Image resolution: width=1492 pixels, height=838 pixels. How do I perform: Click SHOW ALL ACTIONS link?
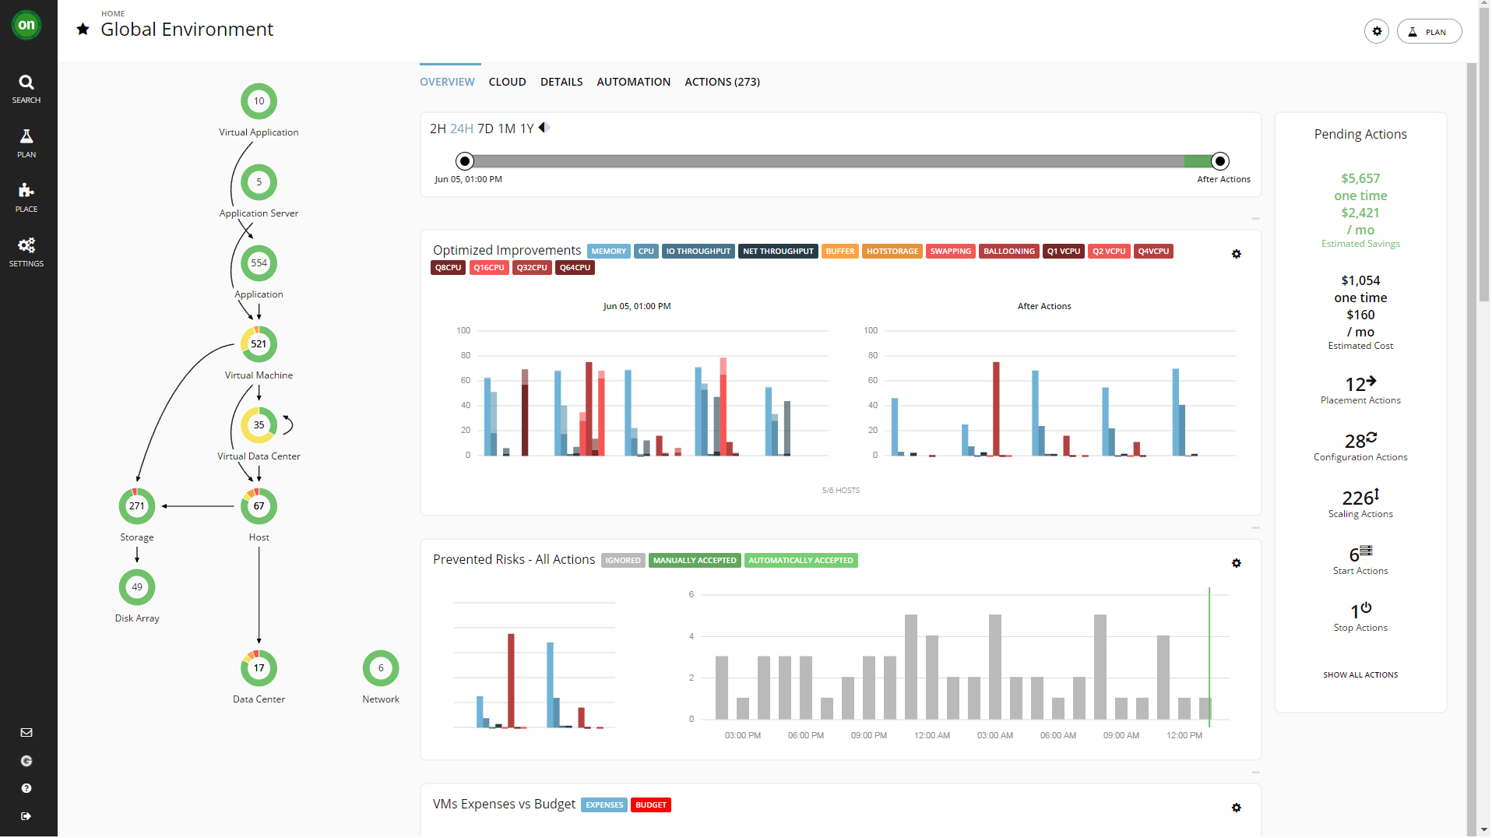(x=1360, y=675)
